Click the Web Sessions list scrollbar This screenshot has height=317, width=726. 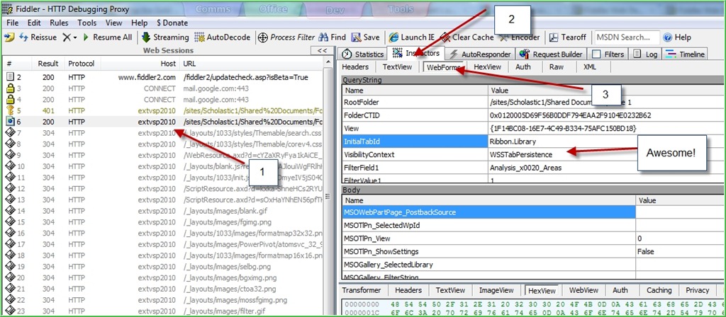pos(329,186)
